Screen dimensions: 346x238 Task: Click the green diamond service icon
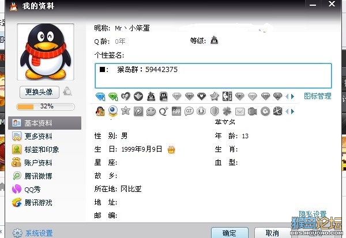pos(113,96)
